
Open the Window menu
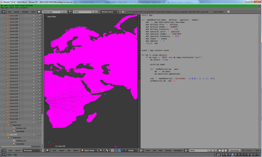[x=25, y=12]
